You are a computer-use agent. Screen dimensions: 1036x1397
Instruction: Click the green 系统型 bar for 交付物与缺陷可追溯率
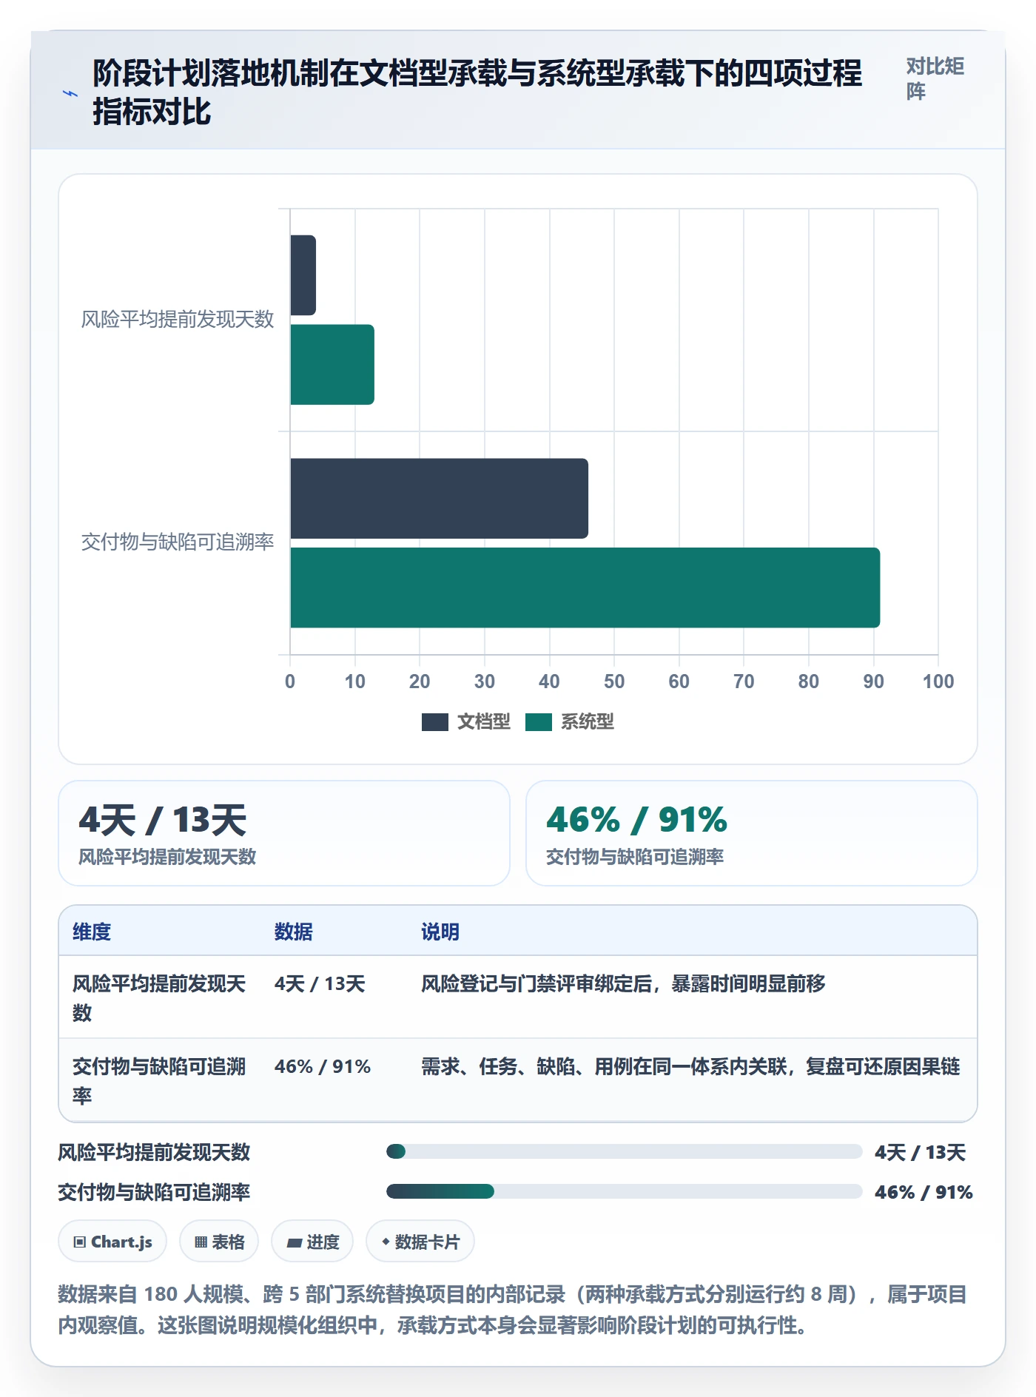(x=585, y=588)
